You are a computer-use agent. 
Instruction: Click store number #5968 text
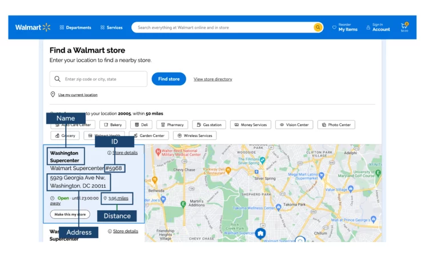pyautogui.click(x=114, y=168)
